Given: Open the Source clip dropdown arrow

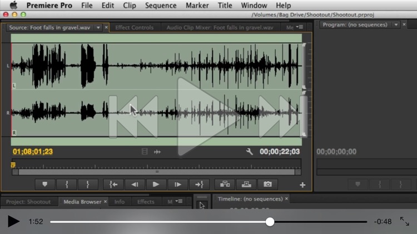Looking at the screenshot, I should pos(98,28).
